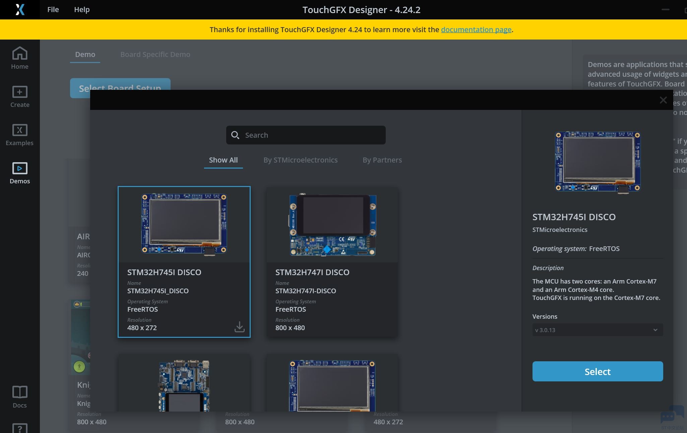Click the Cortex-M7 description text

[x=596, y=290]
